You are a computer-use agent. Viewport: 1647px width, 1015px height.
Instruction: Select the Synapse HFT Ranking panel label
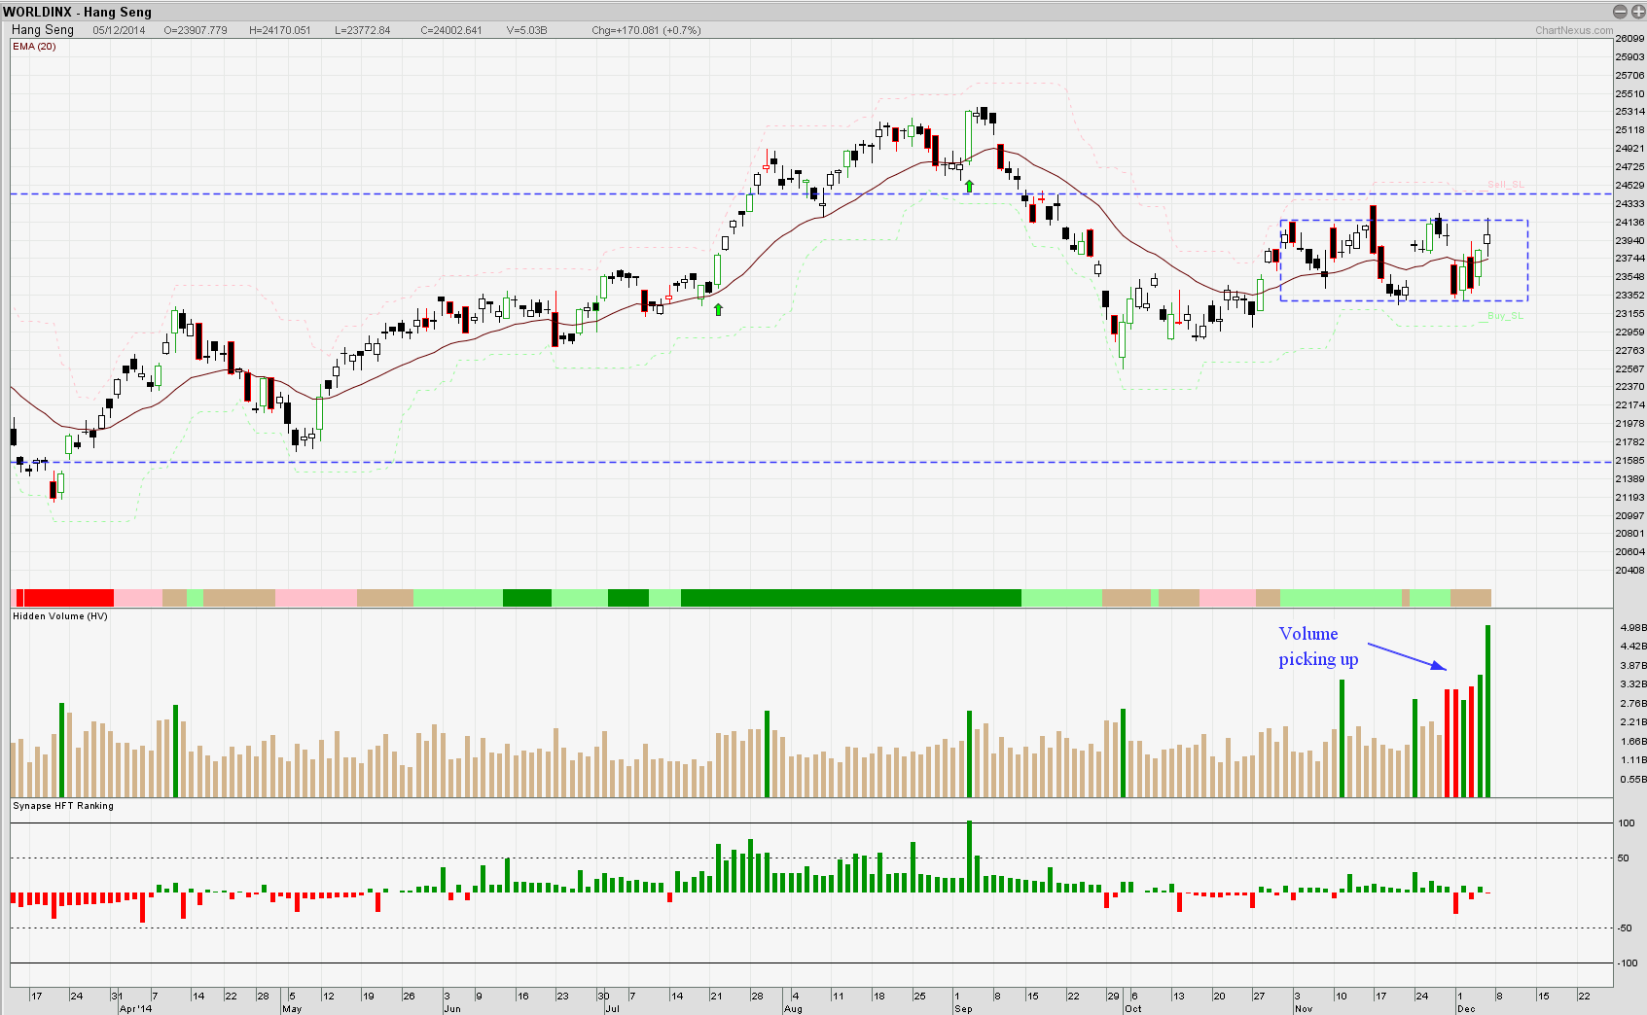[x=63, y=806]
